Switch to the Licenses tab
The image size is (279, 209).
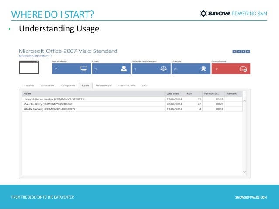[x=29, y=86]
